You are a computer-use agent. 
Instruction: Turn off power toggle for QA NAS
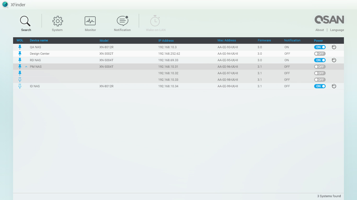320,47
